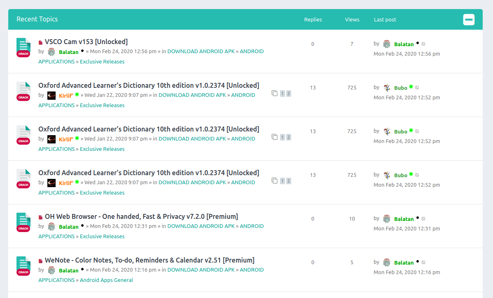The height and width of the screenshot is (298, 493).
Task: Open Android Apps General link under WeNote topic
Action: pos(106,280)
